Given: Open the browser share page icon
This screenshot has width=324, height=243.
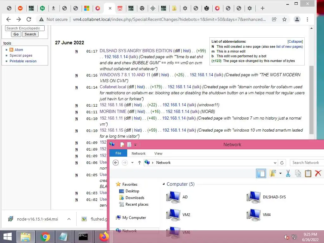Looking at the screenshot, I should point(274,19).
